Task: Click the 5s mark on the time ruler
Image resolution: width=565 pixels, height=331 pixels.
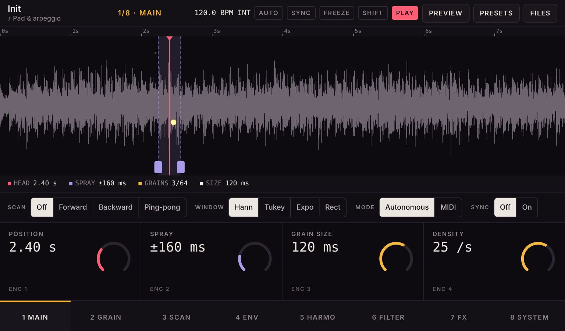Action: (x=358, y=31)
